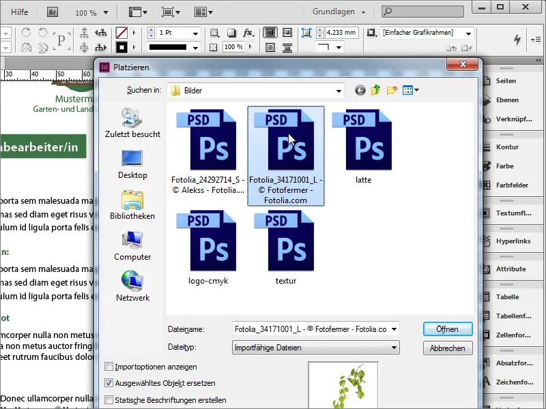
Task: Click the select next object icon
Action: 100,47
